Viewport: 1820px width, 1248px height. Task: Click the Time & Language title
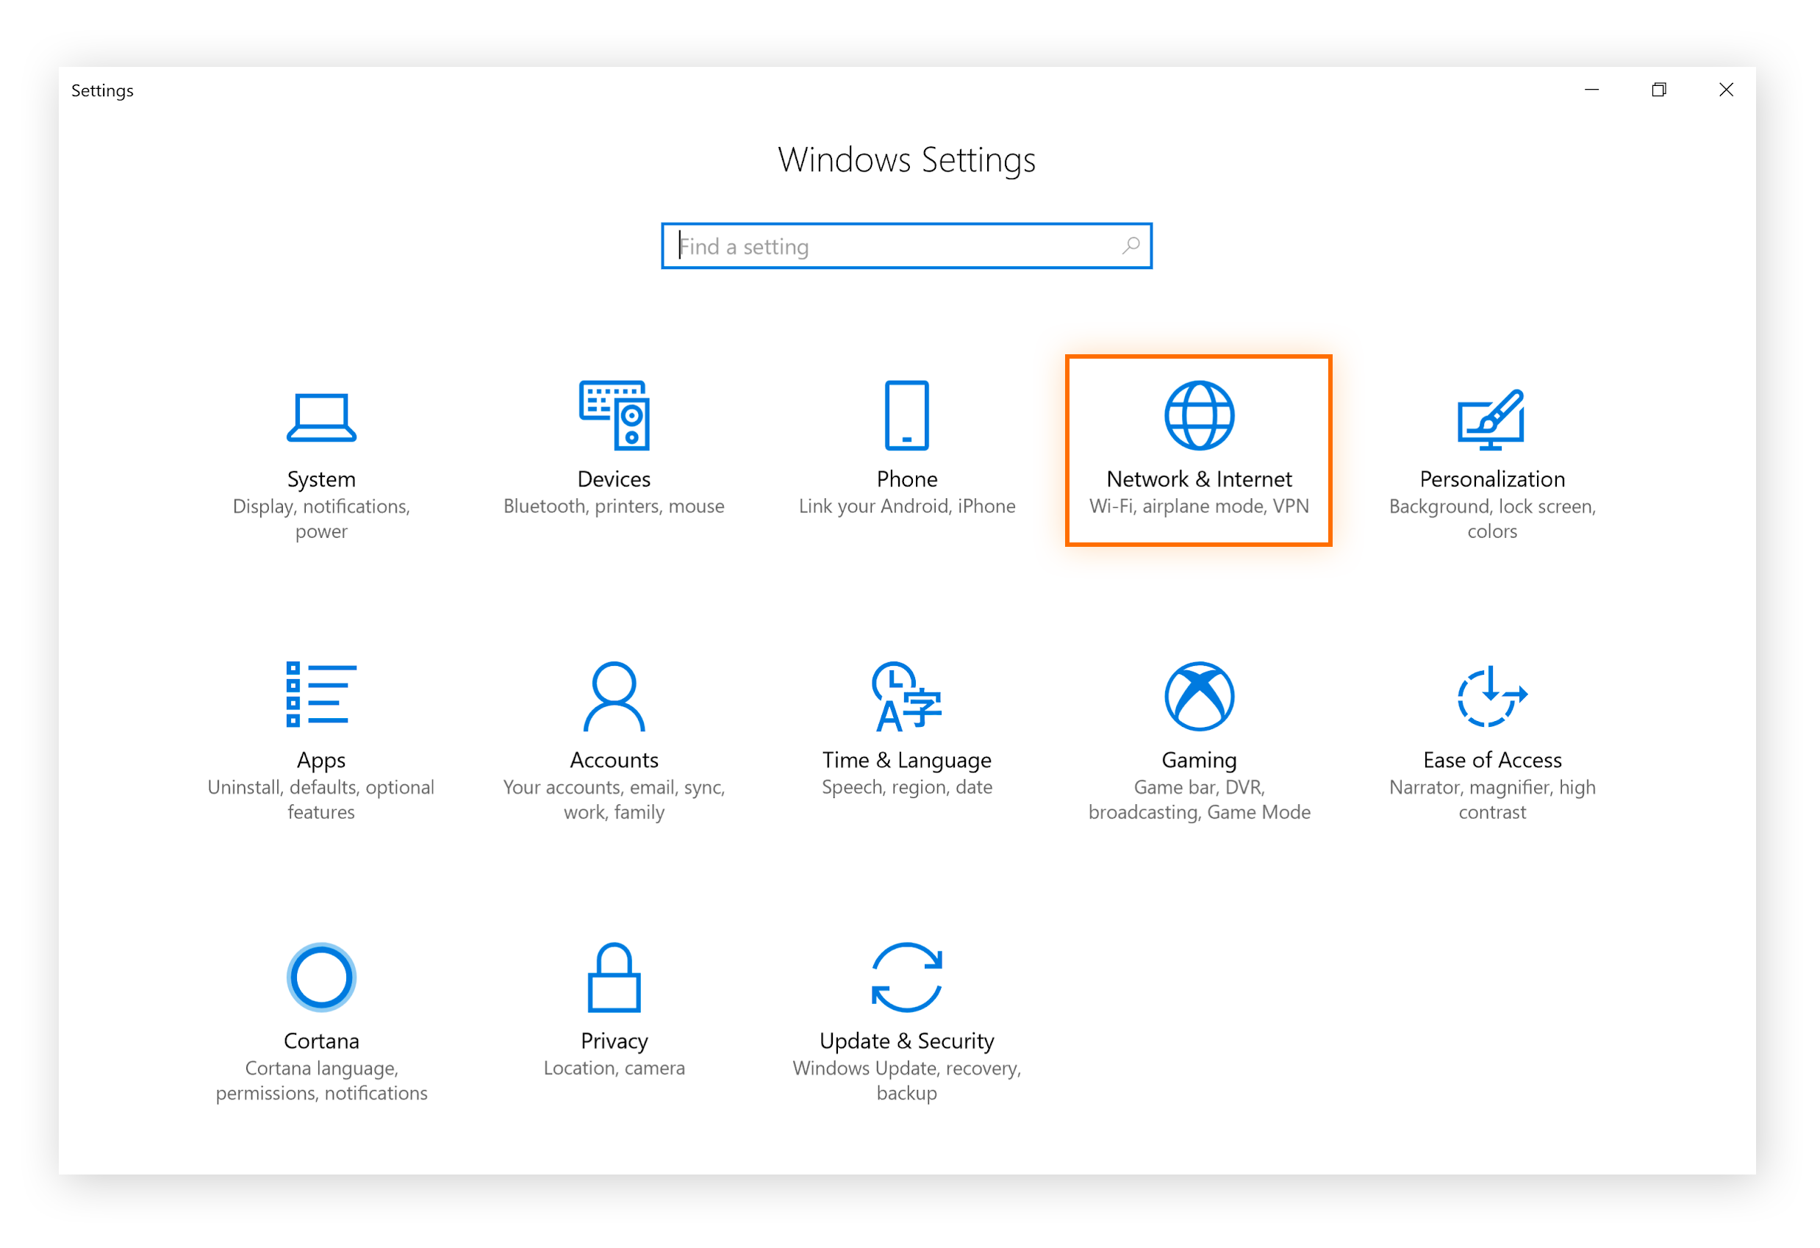coord(907,761)
